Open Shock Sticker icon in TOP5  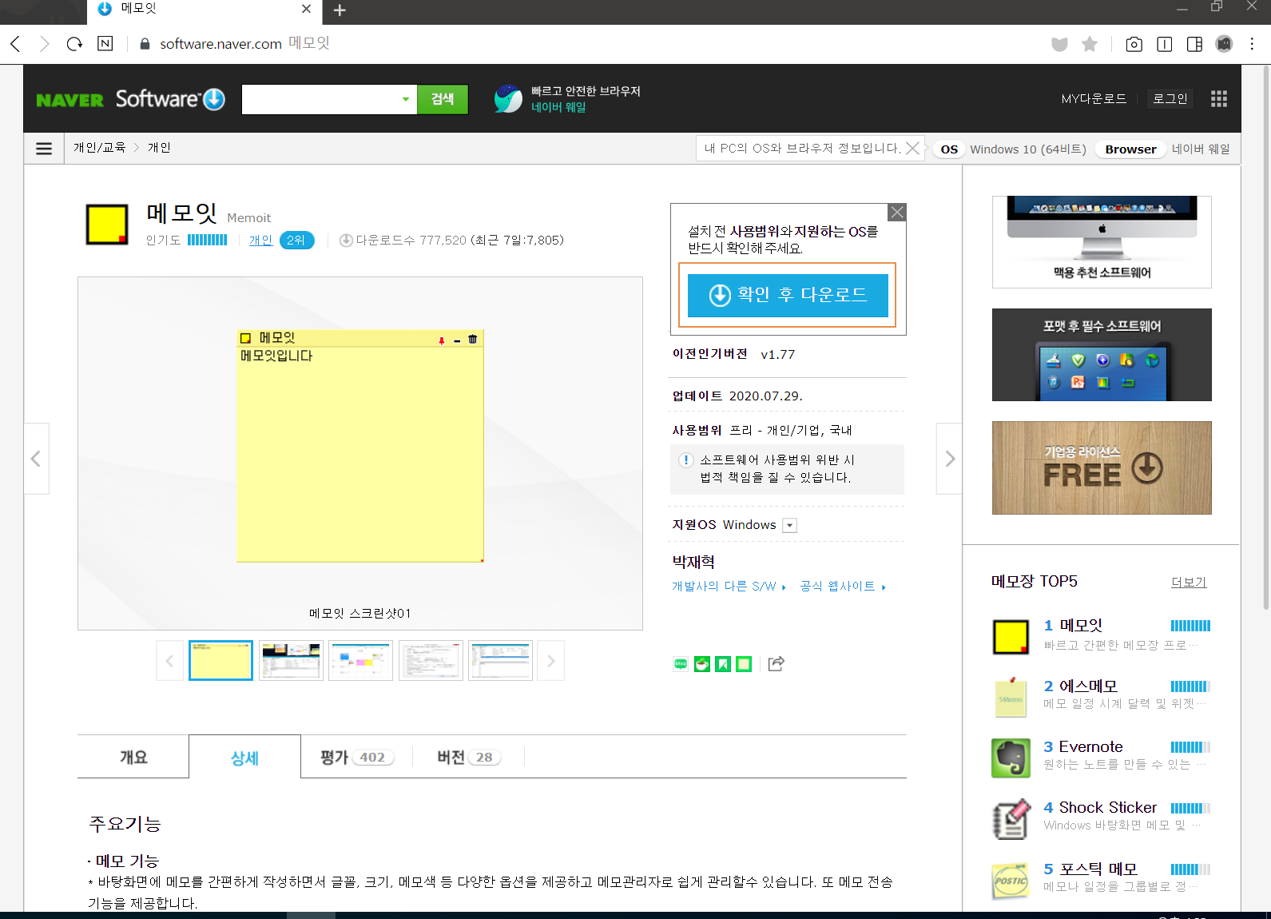[1011, 819]
